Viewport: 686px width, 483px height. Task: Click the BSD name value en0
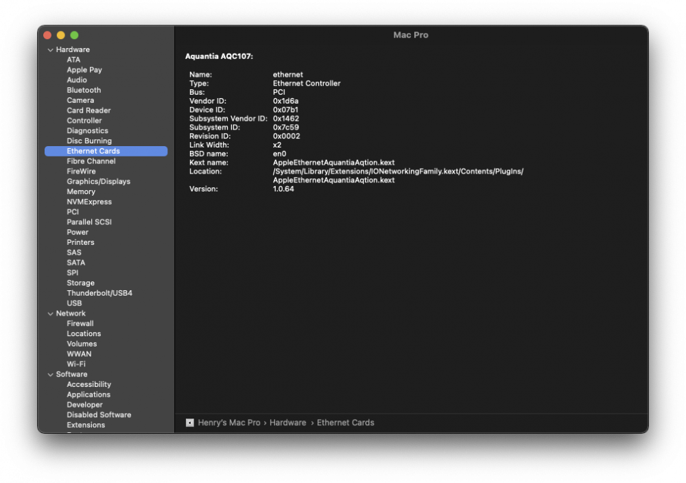pos(280,154)
